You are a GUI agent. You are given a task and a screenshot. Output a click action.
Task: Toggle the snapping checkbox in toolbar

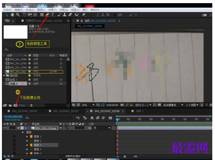[115, 15]
